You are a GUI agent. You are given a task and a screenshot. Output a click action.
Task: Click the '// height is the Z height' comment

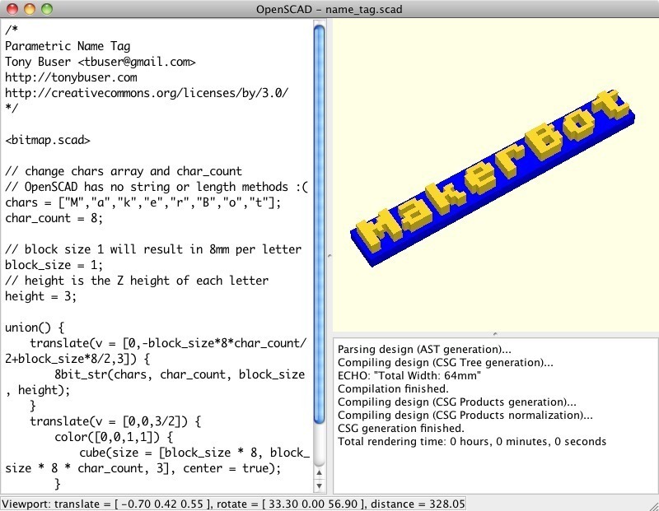click(137, 281)
